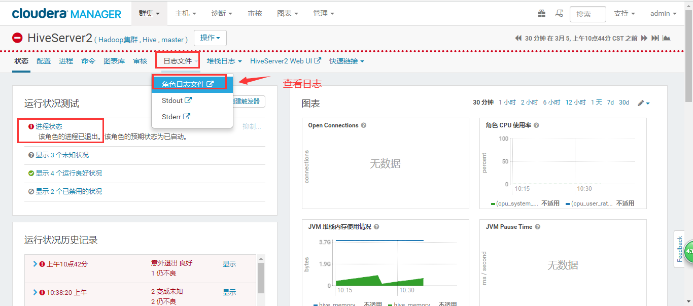This screenshot has width=693, height=306.
Task: Set chart range to 1天
Action: point(597,103)
